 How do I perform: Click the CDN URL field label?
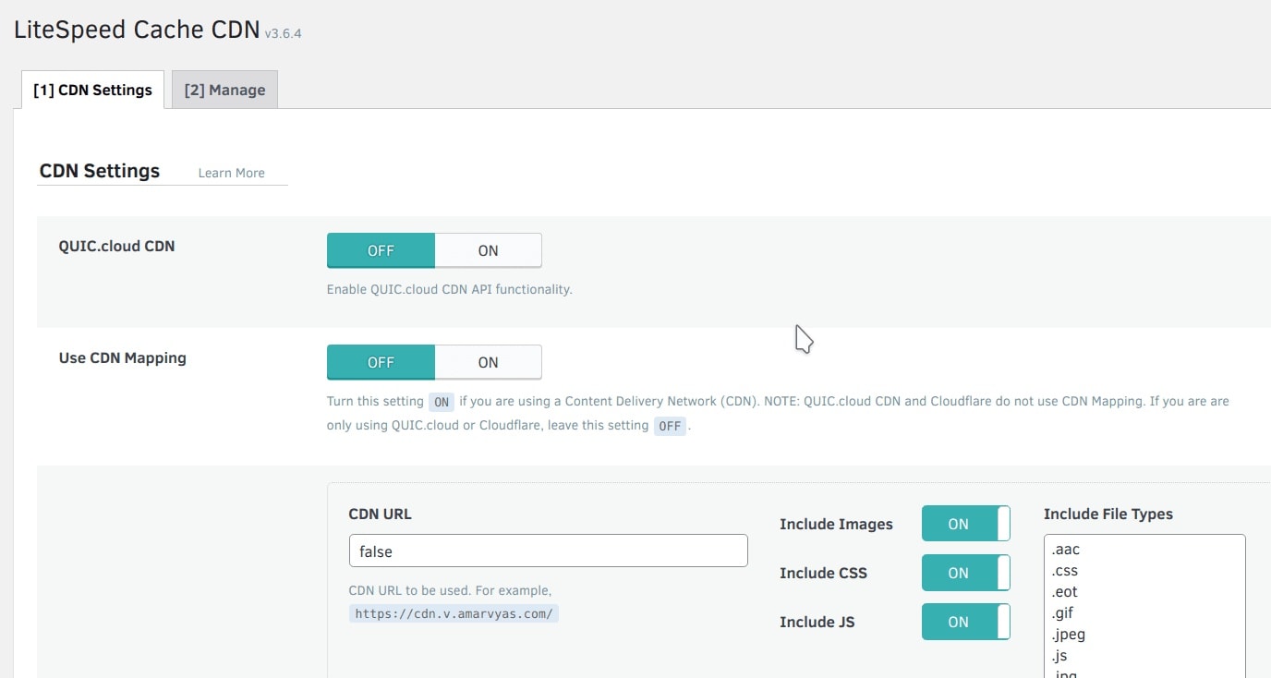[x=380, y=514]
